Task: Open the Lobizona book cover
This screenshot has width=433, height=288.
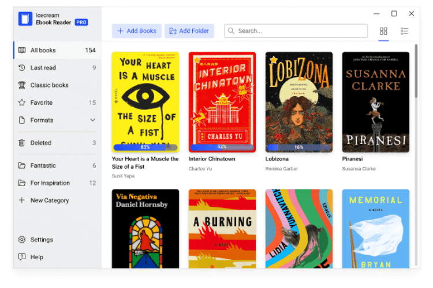Action: click(x=299, y=102)
